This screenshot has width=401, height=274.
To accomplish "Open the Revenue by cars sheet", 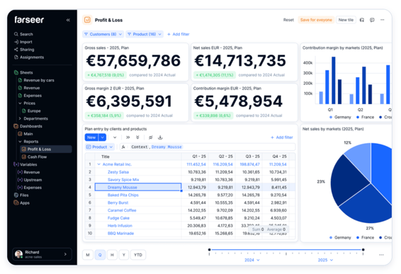I will 36,80.
